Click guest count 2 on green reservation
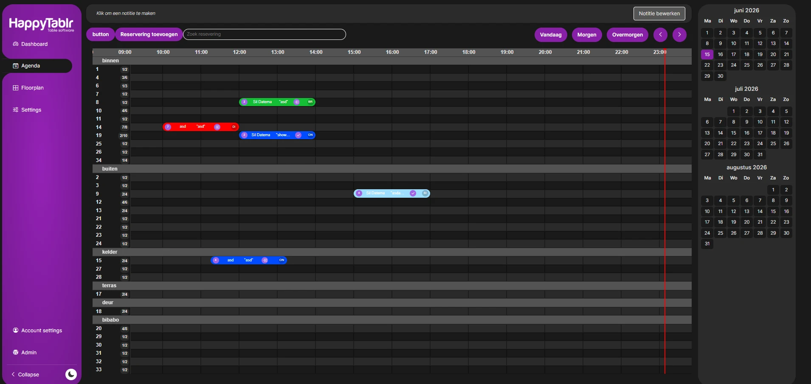Screen dimensions: 811x384 tap(244, 102)
